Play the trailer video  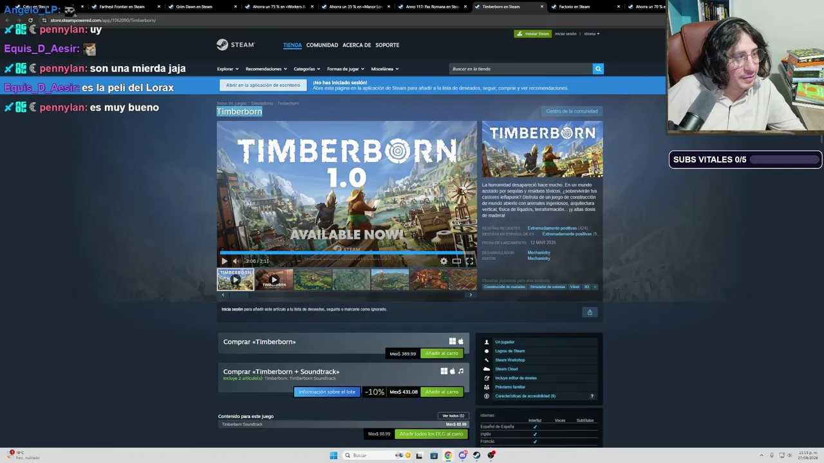pos(224,261)
